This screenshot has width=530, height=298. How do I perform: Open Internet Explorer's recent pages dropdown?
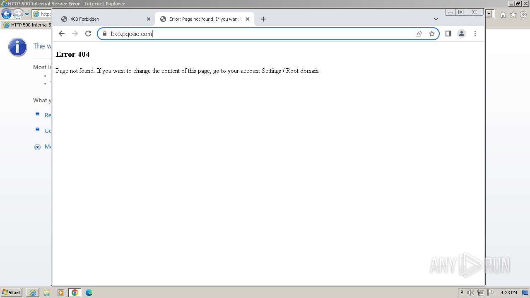click(x=27, y=14)
